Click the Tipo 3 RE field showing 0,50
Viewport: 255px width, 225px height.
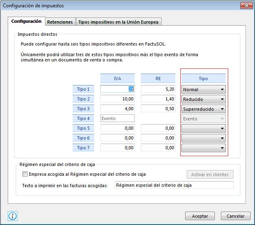pos(158,109)
